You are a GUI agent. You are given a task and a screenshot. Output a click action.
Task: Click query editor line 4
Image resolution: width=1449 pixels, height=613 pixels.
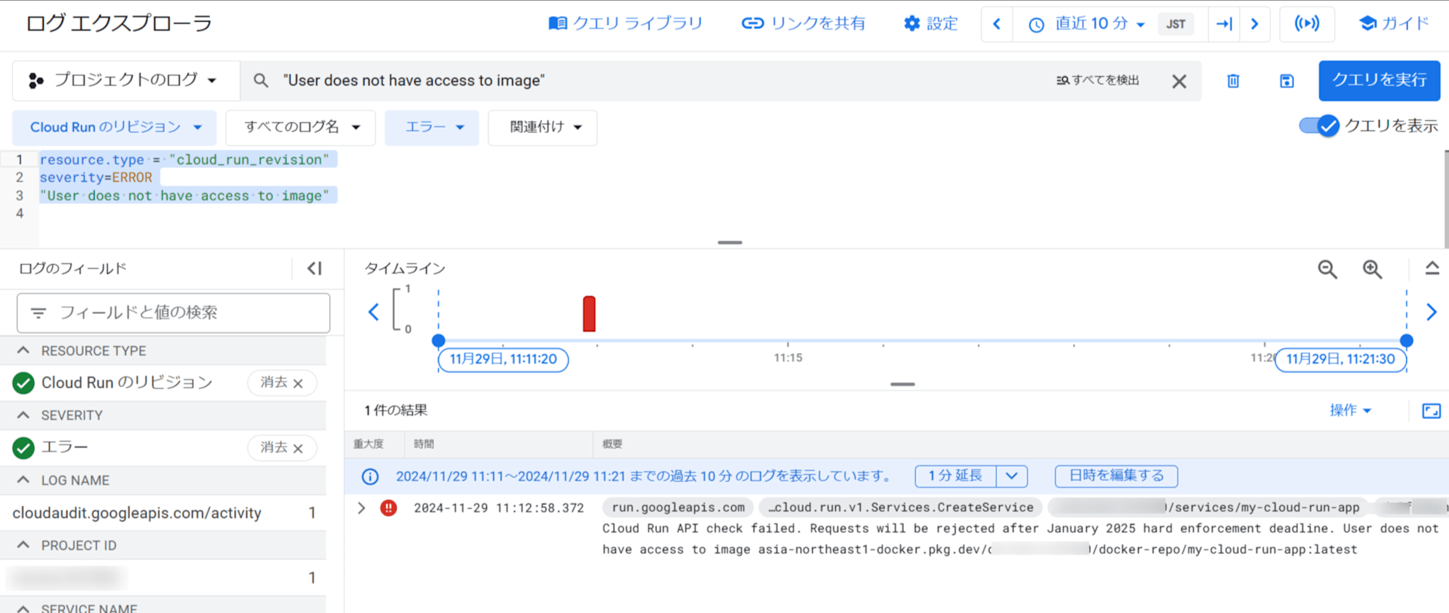click(x=739, y=214)
